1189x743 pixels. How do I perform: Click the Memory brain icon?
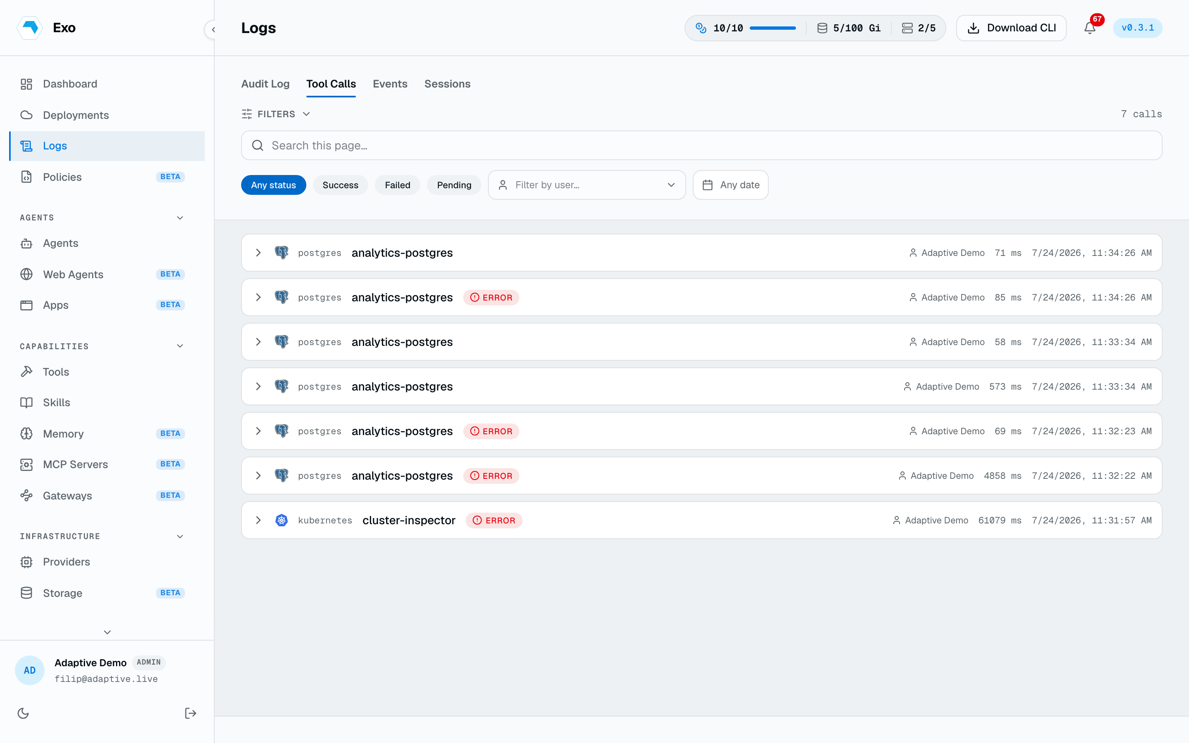tap(26, 433)
